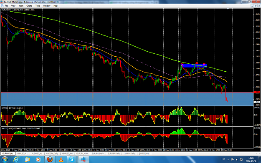Open the Action Center flag icon
Viewport: 261px width, 163px height.
[233, 160]
